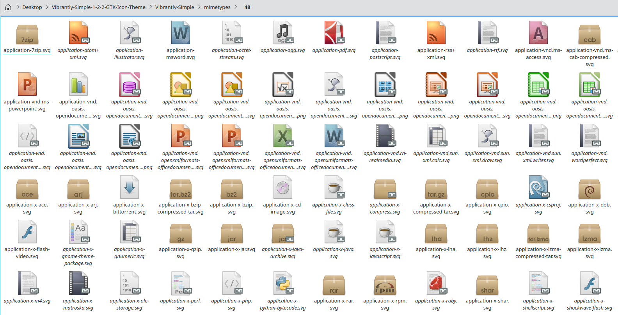Click the application-pdf.svg red icon
This screenshot has height=315, width=618.
334,33
